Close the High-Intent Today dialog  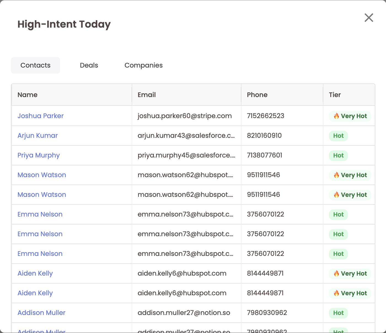click(x=369, y=18)
